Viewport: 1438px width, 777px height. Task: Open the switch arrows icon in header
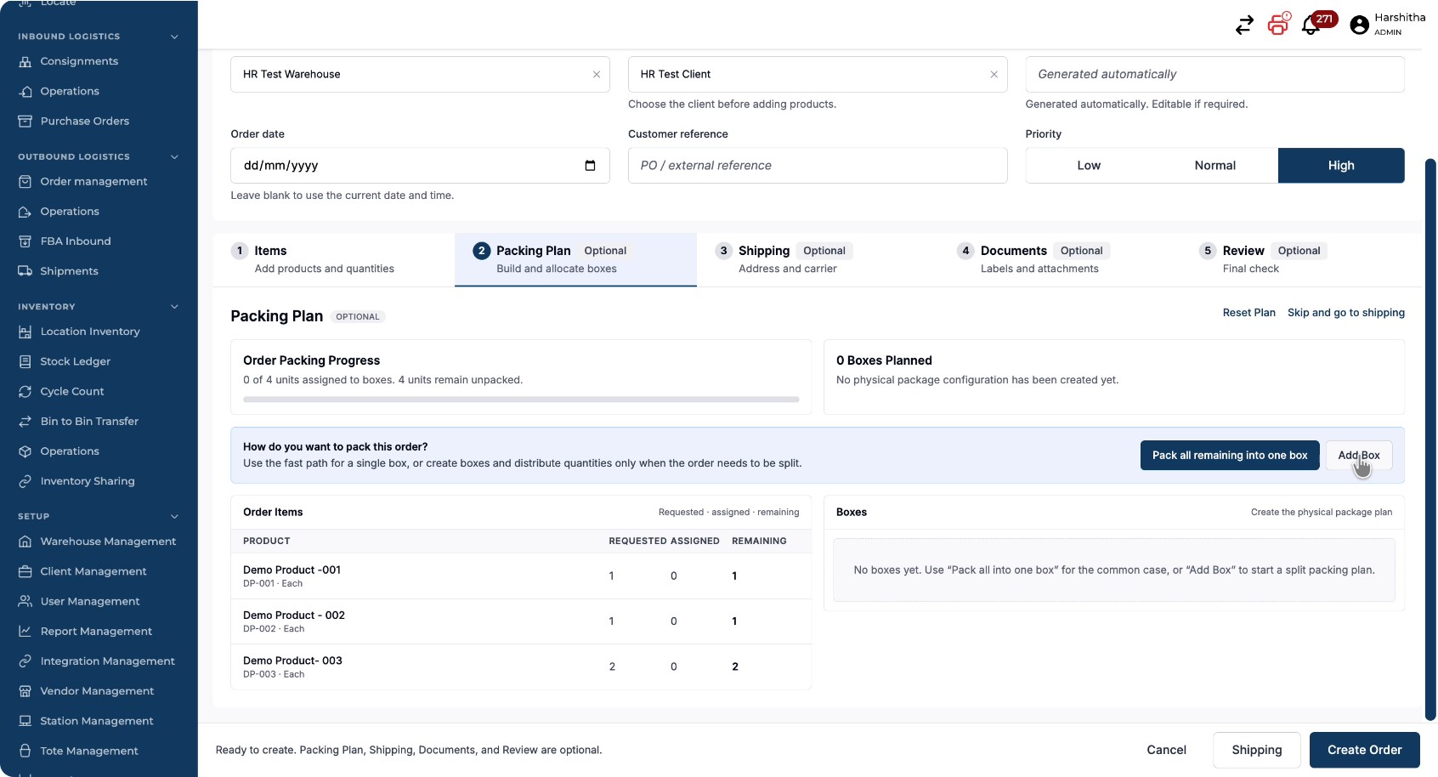click(1244, 26)
